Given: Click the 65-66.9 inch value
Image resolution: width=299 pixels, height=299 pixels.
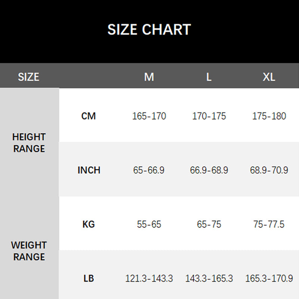Looking at the screenshot, I should pos(149,170).
